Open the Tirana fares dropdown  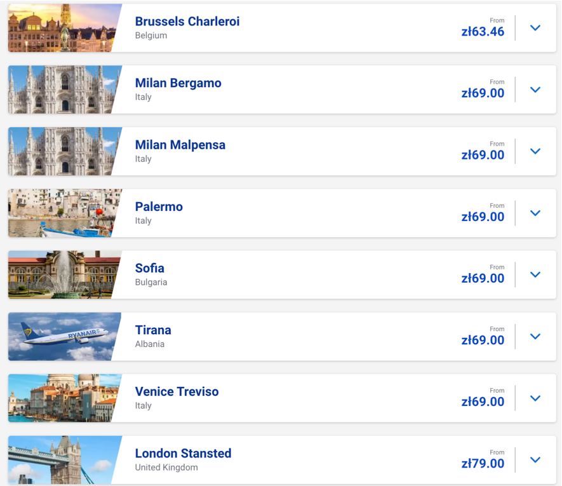[x=535, y=336]
